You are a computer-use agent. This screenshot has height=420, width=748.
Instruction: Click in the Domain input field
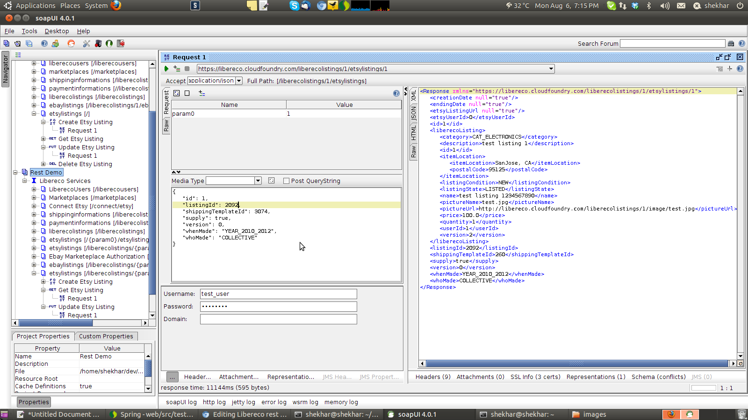coord(278,319)
